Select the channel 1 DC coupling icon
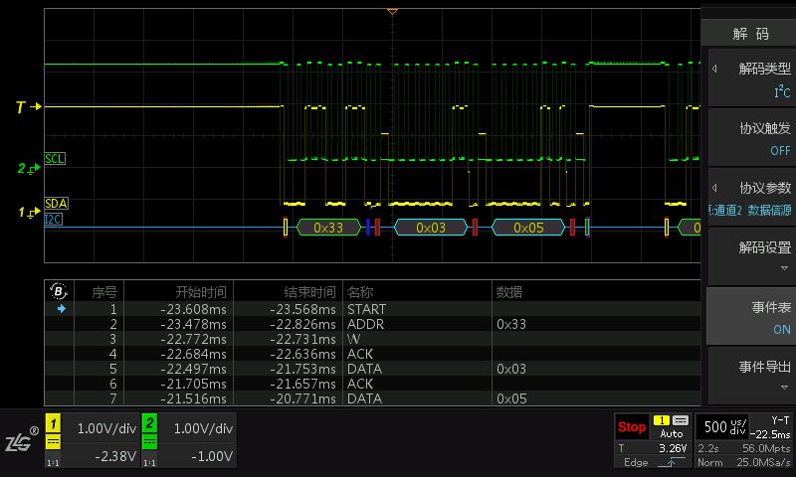796x477 pixels. tap(54, 442)
